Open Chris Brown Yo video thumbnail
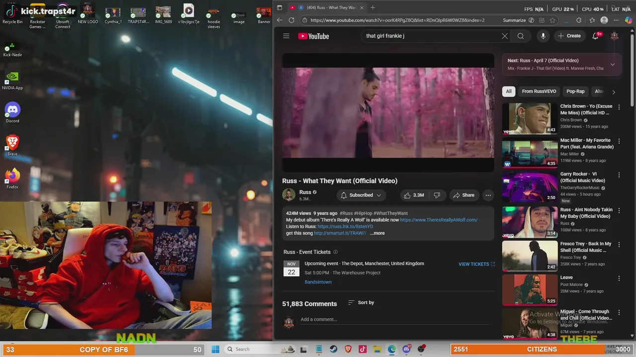The image size is (636, 357). coord(530,118)
